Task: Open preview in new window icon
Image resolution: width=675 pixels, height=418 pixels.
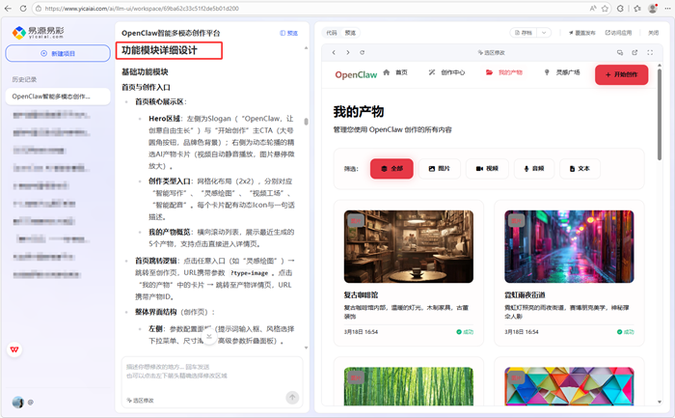Action: point(635,52)
